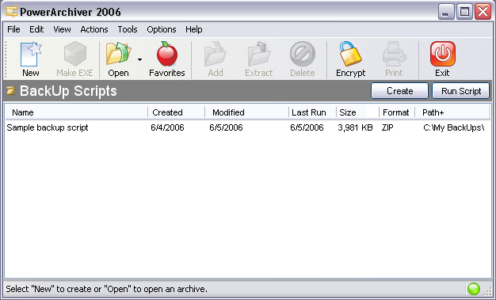Maximize the PowerArchiver window
The image size is (496, 300).
tap(464, 12)
